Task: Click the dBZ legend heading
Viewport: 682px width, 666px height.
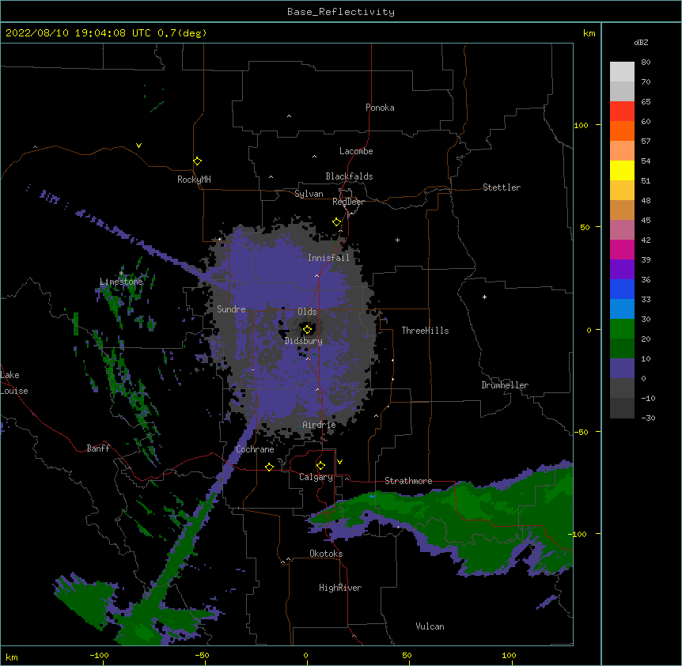Action: [x=641, y=43]
